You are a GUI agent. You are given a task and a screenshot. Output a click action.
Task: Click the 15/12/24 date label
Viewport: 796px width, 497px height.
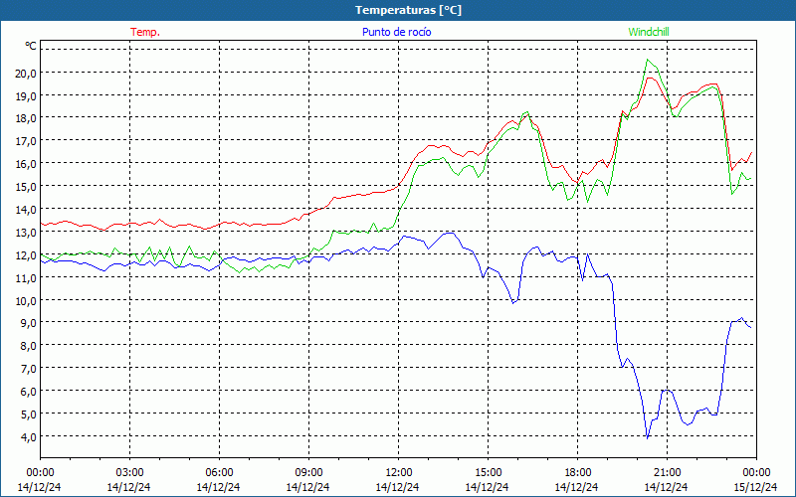(x=755, y=487)
